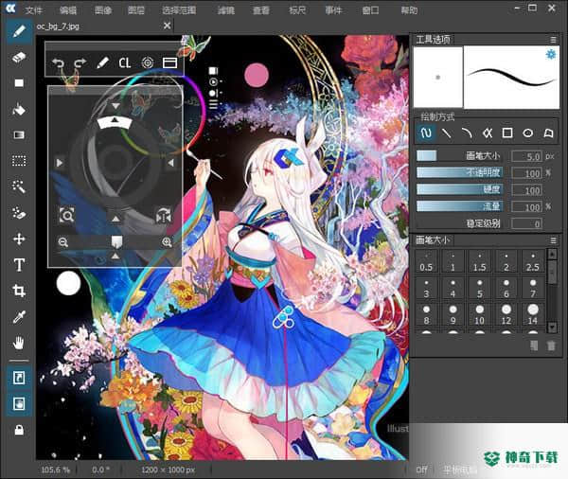Click the 稳定级别 value field
Image resolution: width=568 pixels, height=479 pixels.
(526, 223)
